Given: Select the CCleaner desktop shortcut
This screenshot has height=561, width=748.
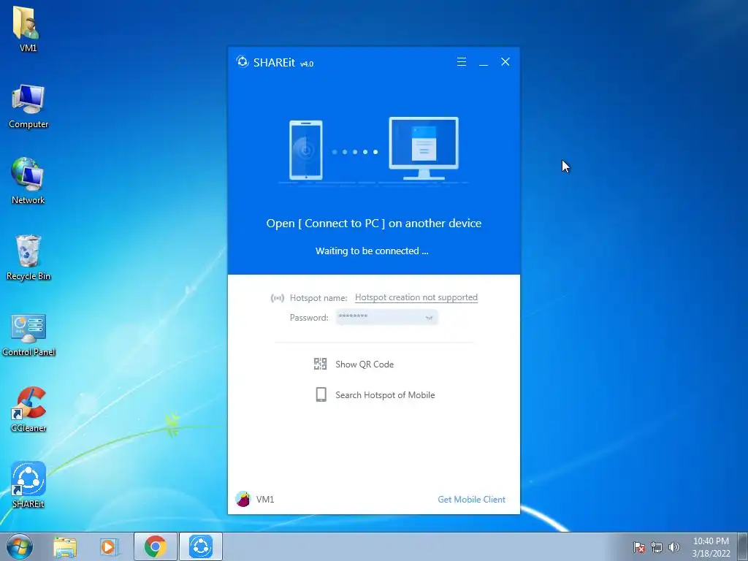Looking at the screenshot, I should tap(28, 409).
